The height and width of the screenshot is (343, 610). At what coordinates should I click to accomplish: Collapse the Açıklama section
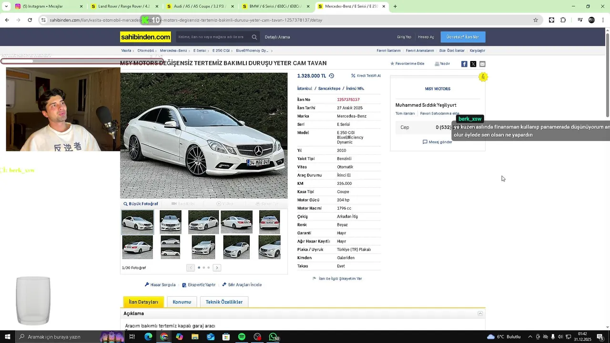pyautogui.click(x=480, y=313)
